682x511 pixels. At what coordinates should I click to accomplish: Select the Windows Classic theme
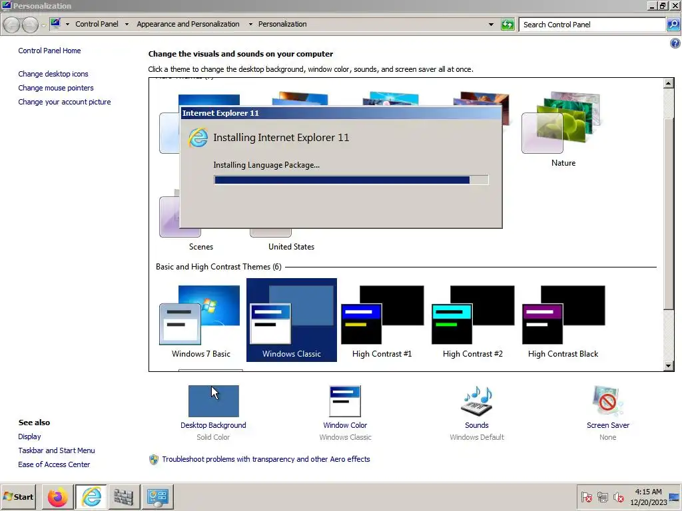pos(292,320)
